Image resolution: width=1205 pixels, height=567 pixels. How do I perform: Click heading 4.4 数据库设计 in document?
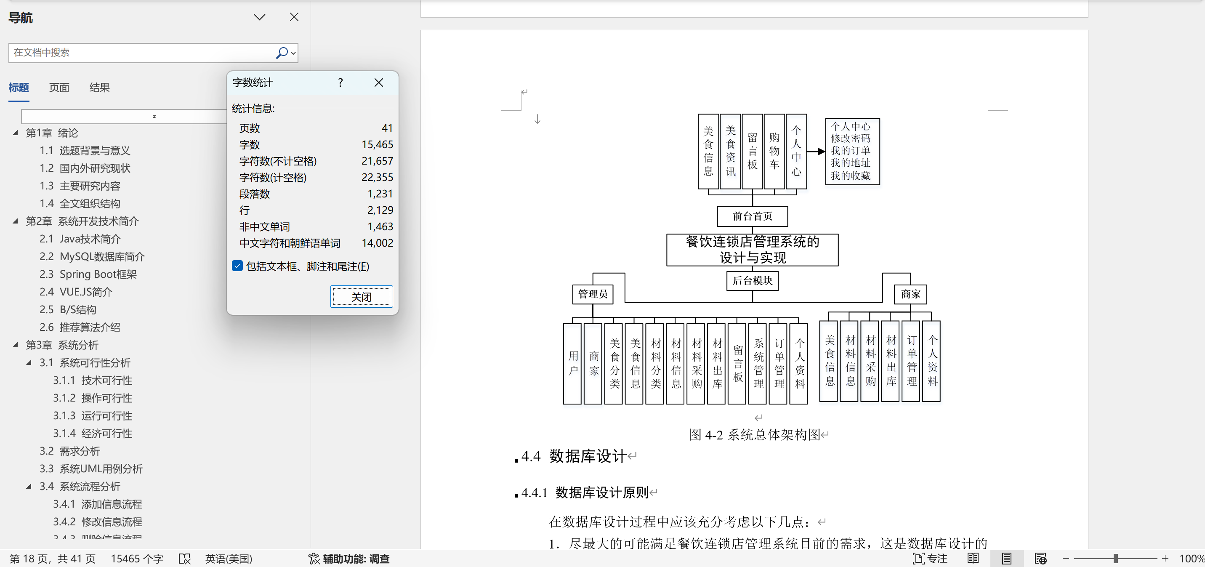574,456
